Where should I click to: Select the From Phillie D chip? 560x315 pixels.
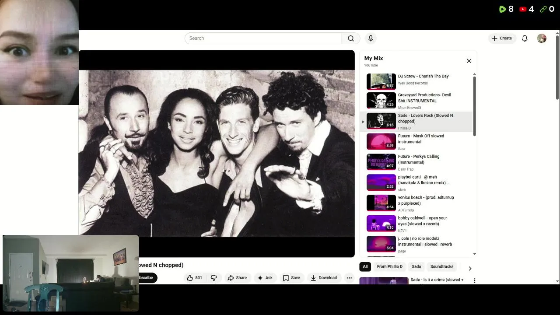pos(389,266)
